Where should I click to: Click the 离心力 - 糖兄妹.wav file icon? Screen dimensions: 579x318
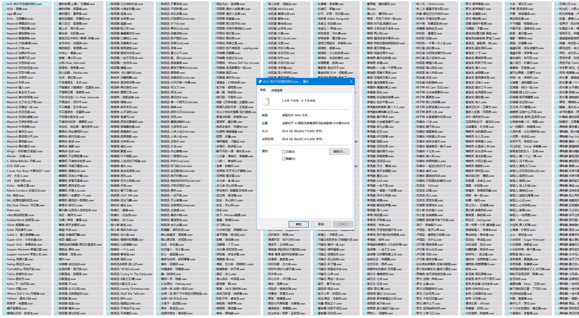click(x=365, y=14)
